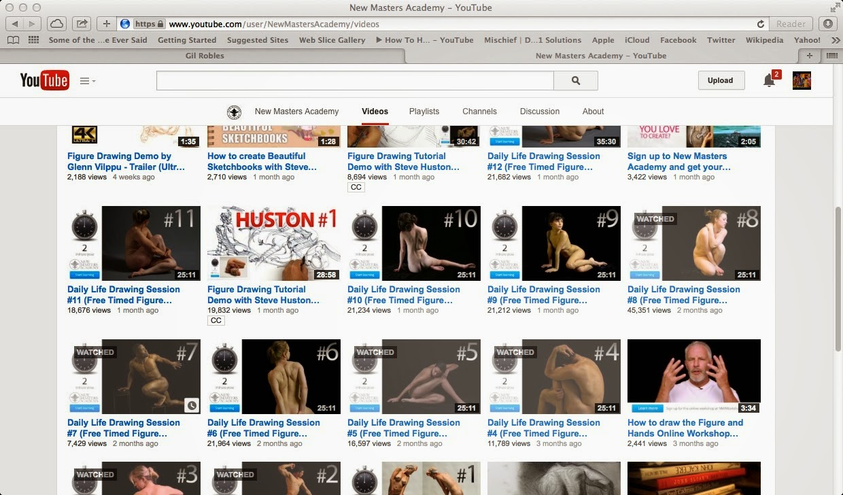Switch to the Channels tab
Viewport: 843px width, 495px height.
(479, 112)
